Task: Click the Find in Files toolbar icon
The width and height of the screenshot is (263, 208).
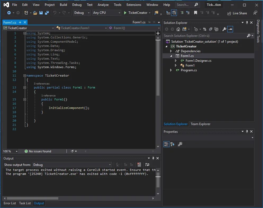Action: 156,13
